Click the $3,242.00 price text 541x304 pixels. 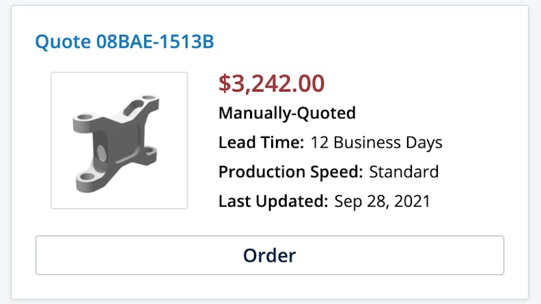271,83
